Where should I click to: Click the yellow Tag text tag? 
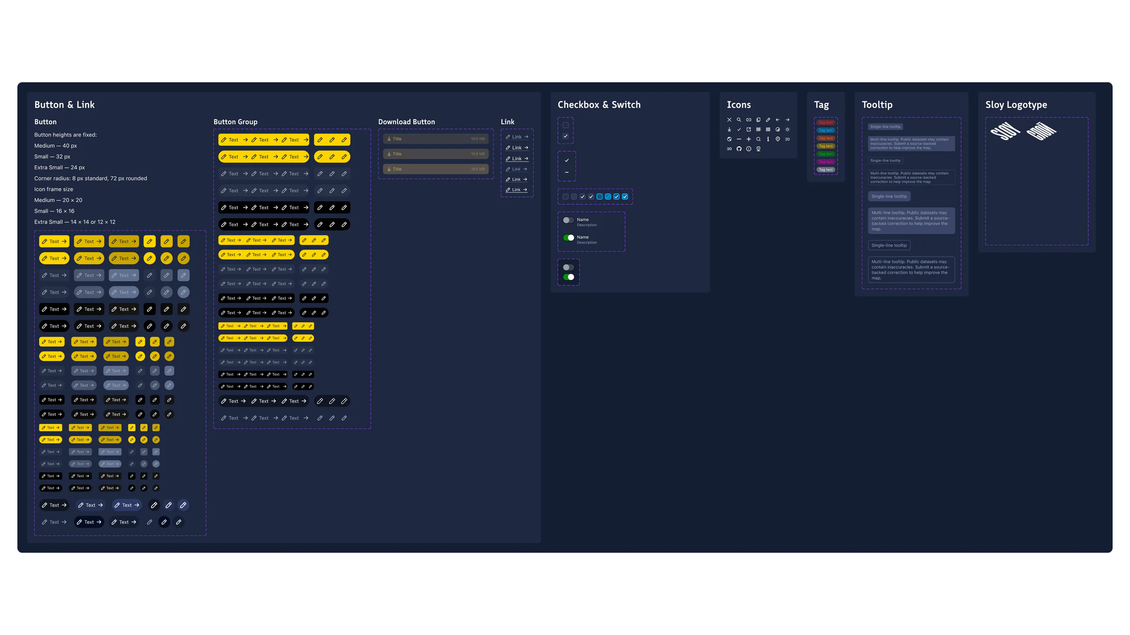point(826,146)
